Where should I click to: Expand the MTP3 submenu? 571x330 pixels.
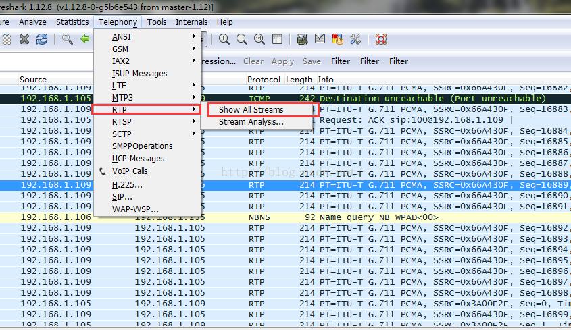tap(147, 97)
